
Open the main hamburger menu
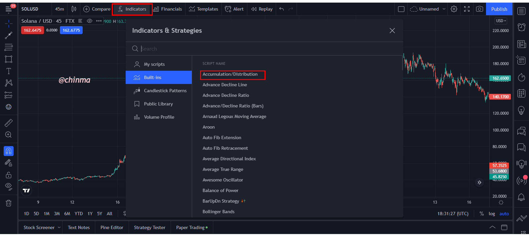pyautogui.click(x=9, y=9)
